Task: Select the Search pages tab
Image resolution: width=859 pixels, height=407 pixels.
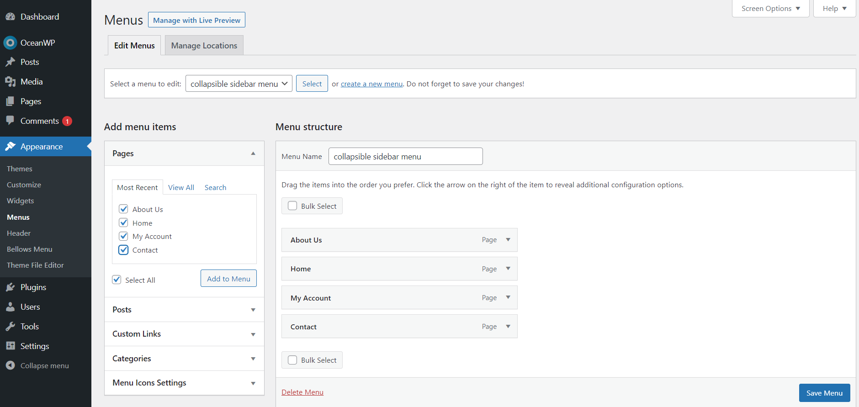Action: point(215,187)
